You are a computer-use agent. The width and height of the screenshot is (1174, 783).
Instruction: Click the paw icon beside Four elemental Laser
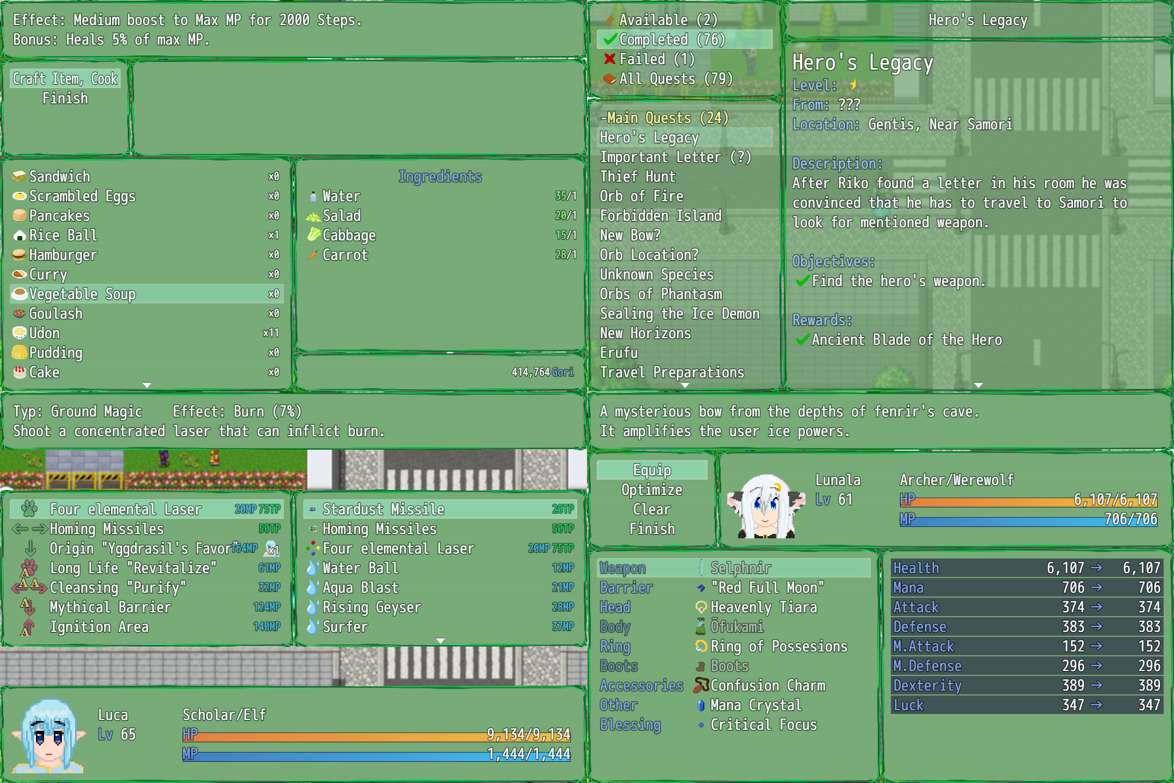[29, 509]
